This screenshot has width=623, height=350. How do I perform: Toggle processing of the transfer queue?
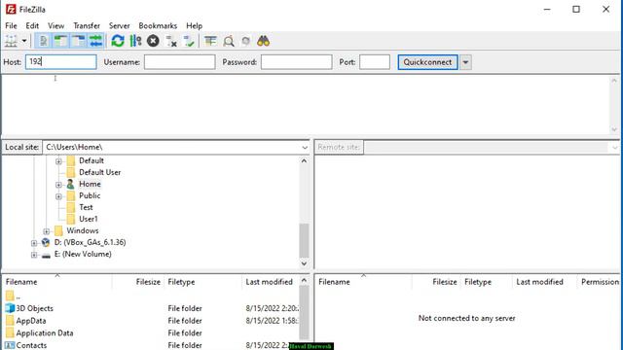(135, 41)
